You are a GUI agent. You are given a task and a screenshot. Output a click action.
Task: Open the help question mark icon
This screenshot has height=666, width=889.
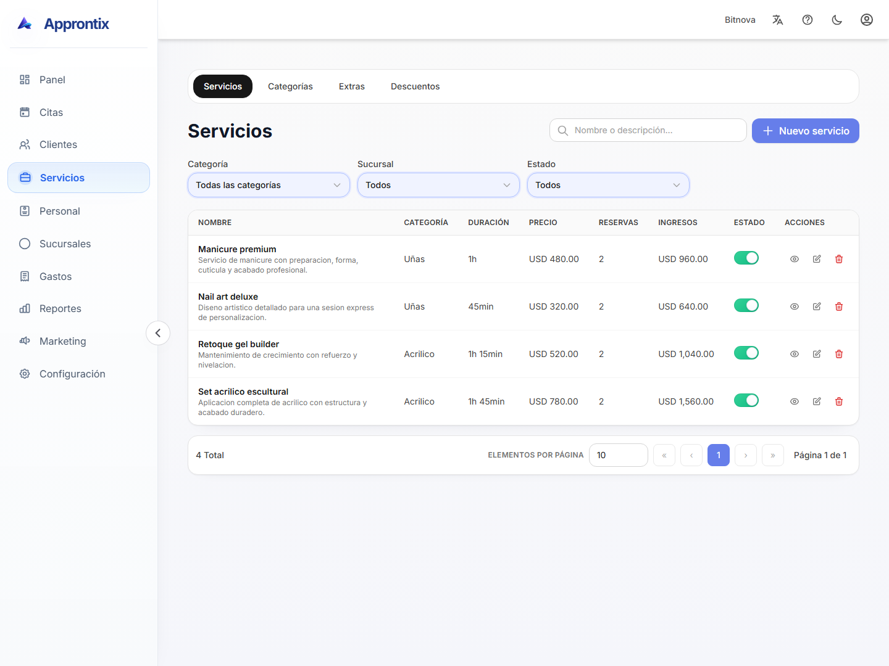coord(808,20)
